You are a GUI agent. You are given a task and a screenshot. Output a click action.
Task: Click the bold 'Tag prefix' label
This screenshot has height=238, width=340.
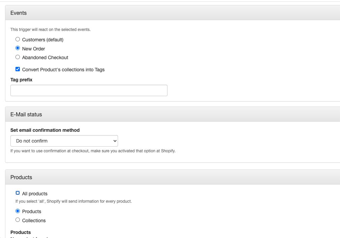pos(21,80)
